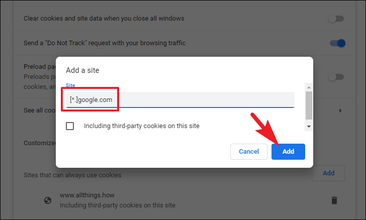This screenshot has width=366, height=220.
Task: Click Add button in the dialog
Action: click(x=288, y=152)
